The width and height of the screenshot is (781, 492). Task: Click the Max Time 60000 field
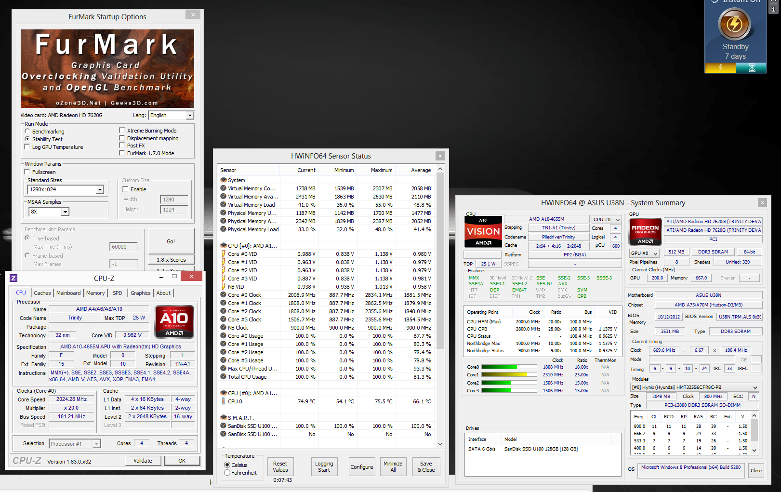pyautogui.click(x=124, y=247)
